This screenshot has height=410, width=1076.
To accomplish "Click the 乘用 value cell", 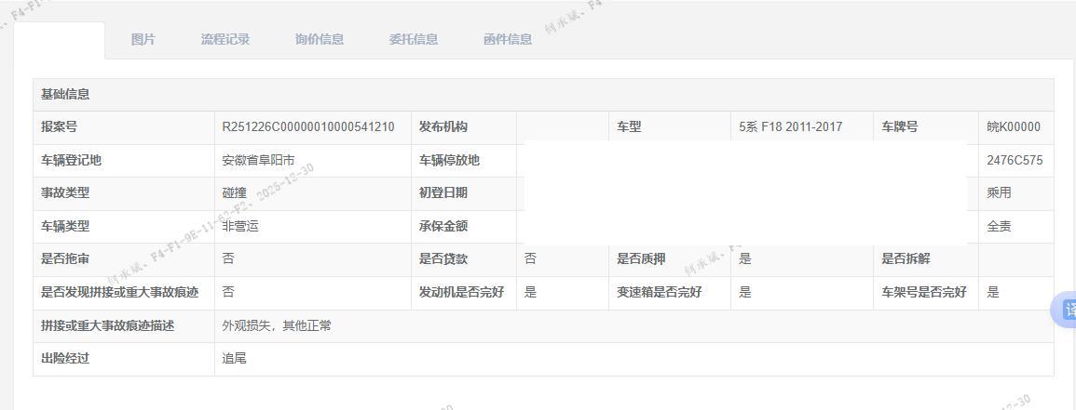I will pos(999,193).
